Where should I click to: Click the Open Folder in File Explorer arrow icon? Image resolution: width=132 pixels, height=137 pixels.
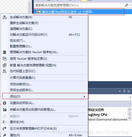pos(5,129)
